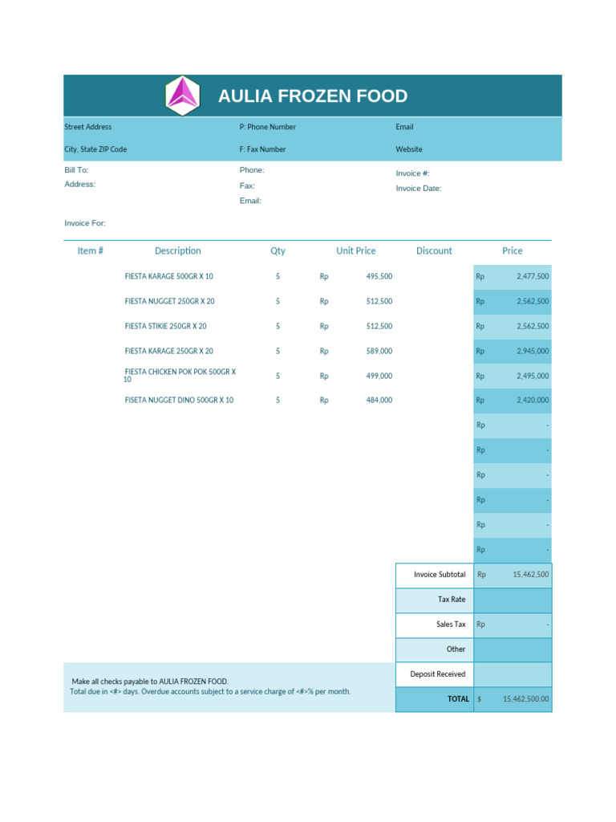Click price cell 2,420,000
Viewport: 616px width, 822px height.
[513, 400]
